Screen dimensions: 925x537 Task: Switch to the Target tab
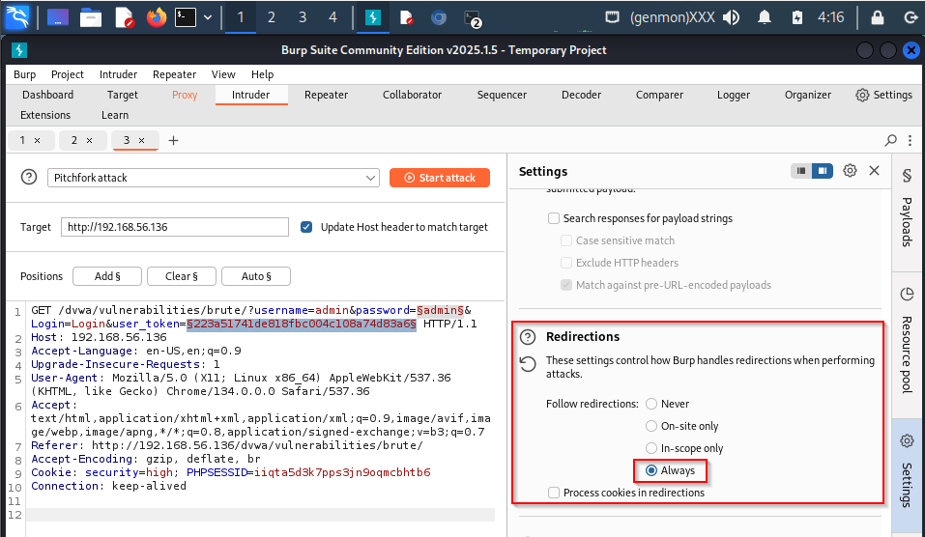122,95
